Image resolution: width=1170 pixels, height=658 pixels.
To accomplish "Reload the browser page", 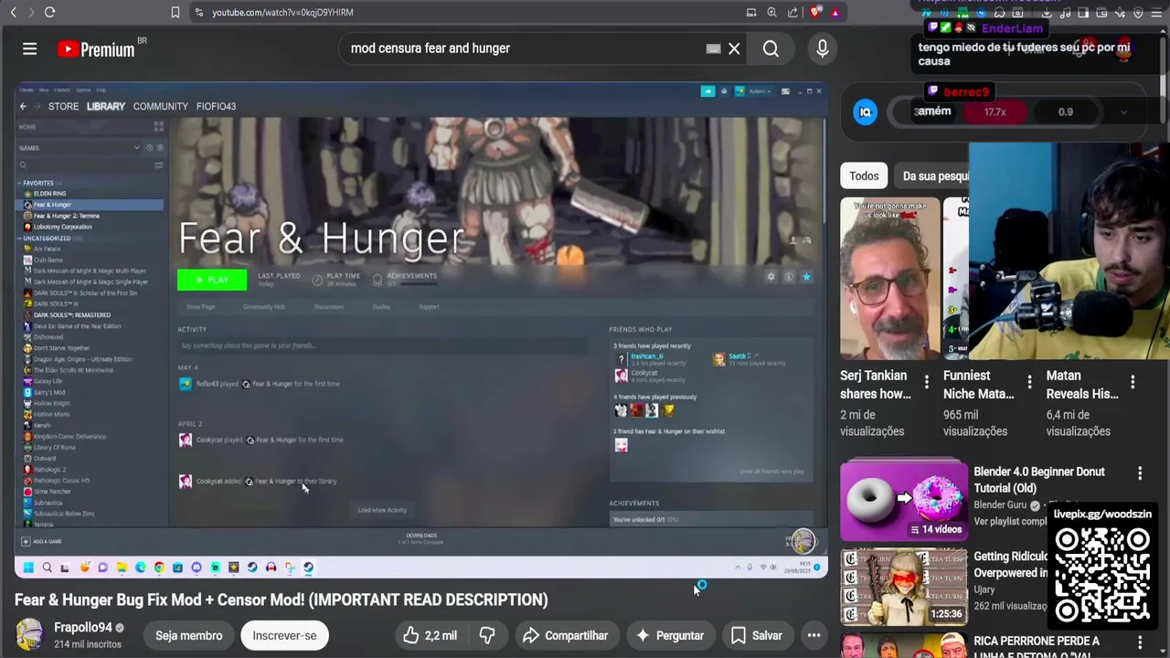I will [x=49, y=12].
